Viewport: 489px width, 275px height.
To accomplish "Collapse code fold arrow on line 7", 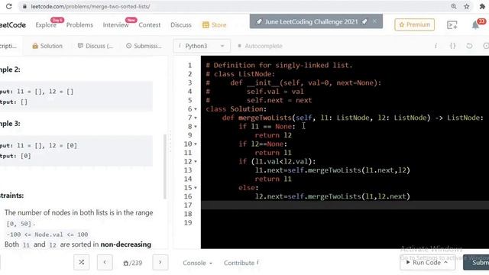I will coord(196,118).
